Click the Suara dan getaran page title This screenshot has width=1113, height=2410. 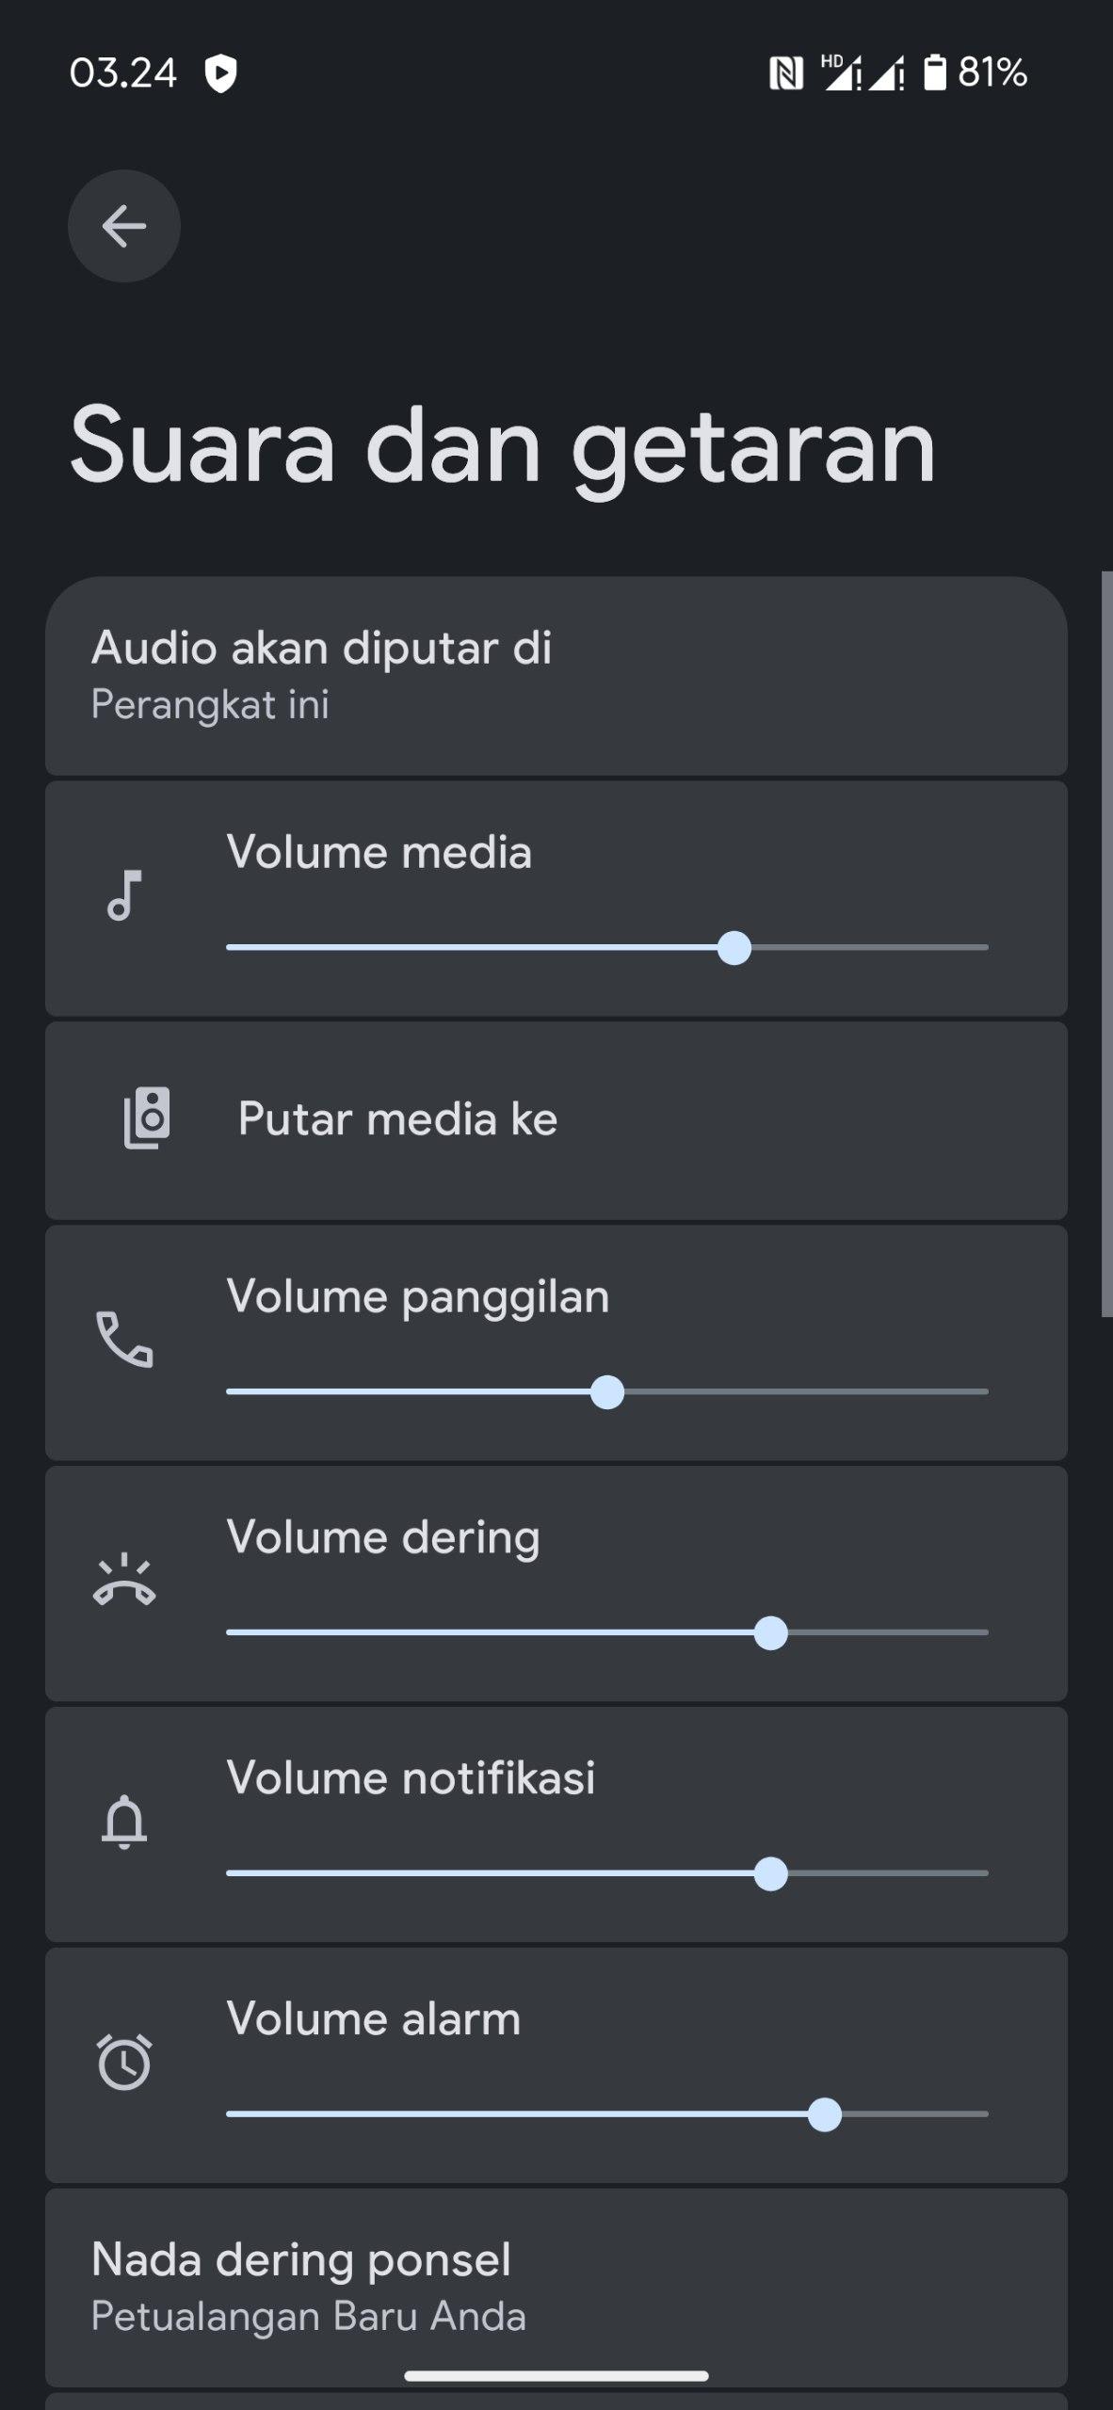click(503, 446)
